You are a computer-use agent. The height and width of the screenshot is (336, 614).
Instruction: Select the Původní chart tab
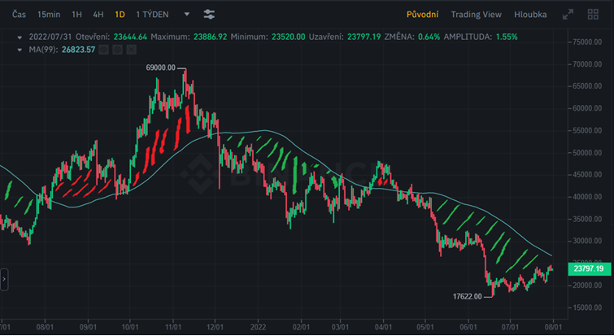(x=422, y=15)
